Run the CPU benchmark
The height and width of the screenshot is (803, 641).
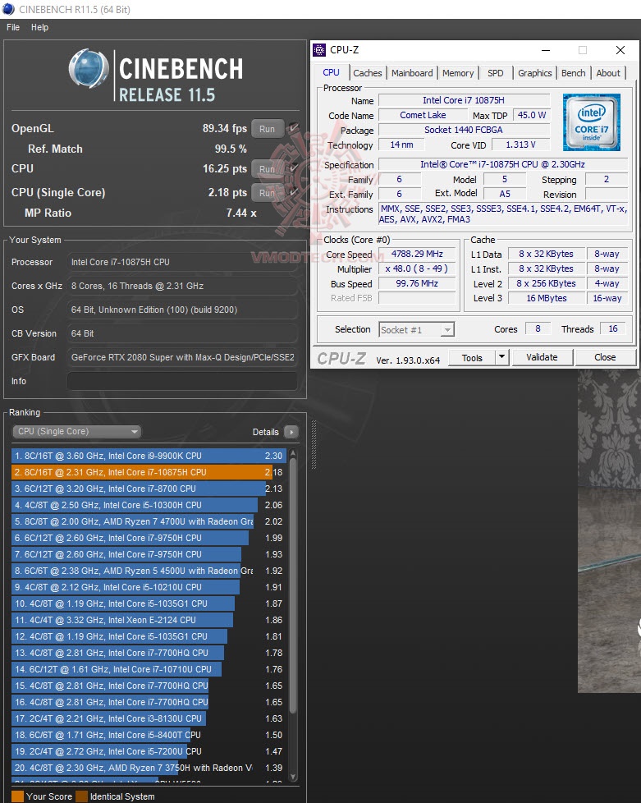(x=267, y=168)
